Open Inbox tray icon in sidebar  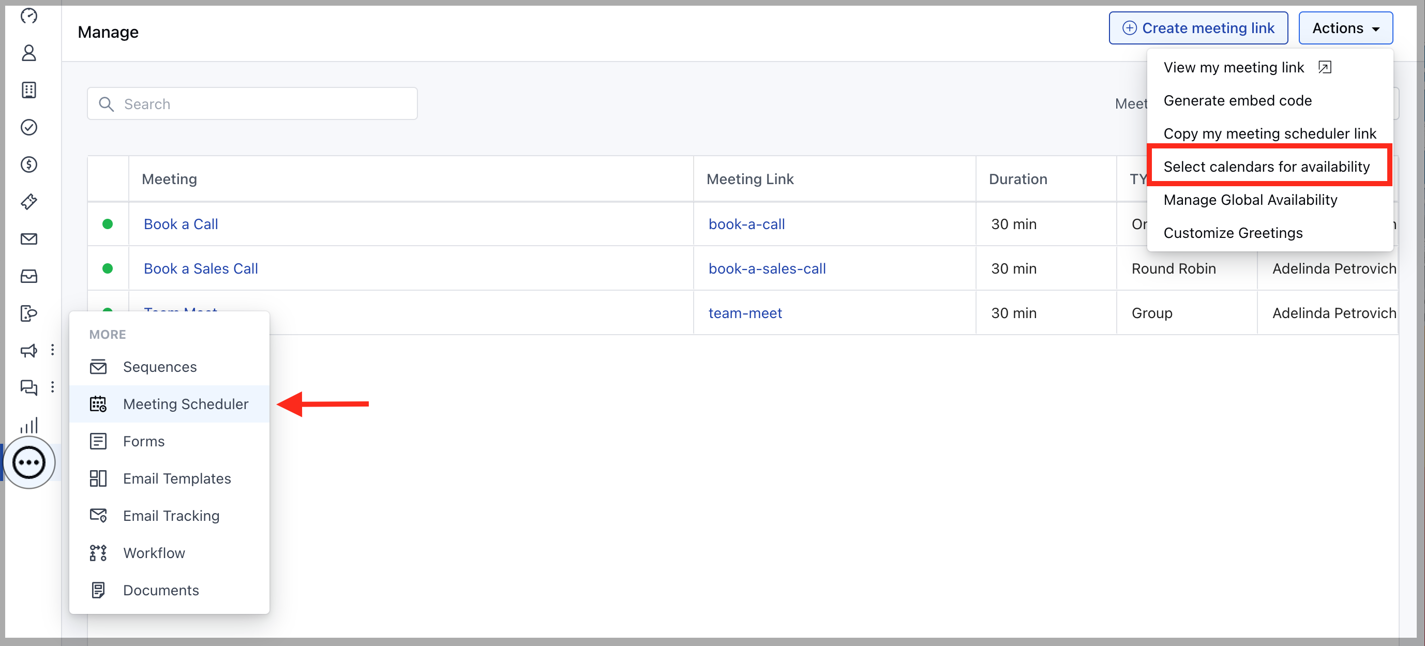point(29,276)
